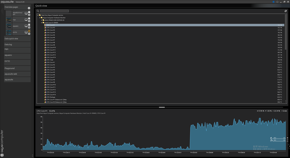This screenshot has width=290, height=158.
Task: Select CPU Core #2 load percentage row
Action: point(164,28)
